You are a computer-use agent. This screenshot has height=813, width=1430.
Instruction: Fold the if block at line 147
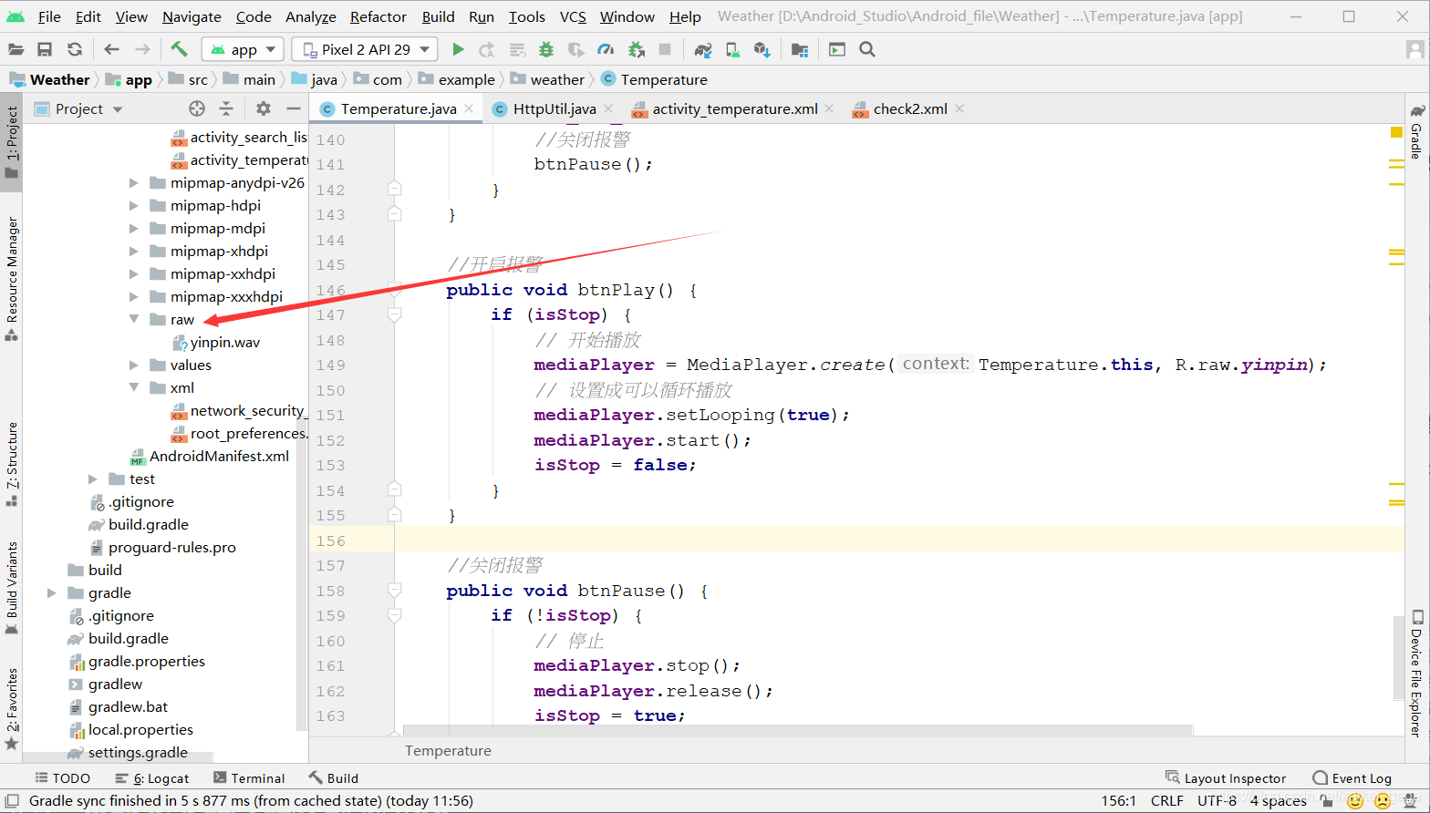pyautogui.click(x=395, y=314)
